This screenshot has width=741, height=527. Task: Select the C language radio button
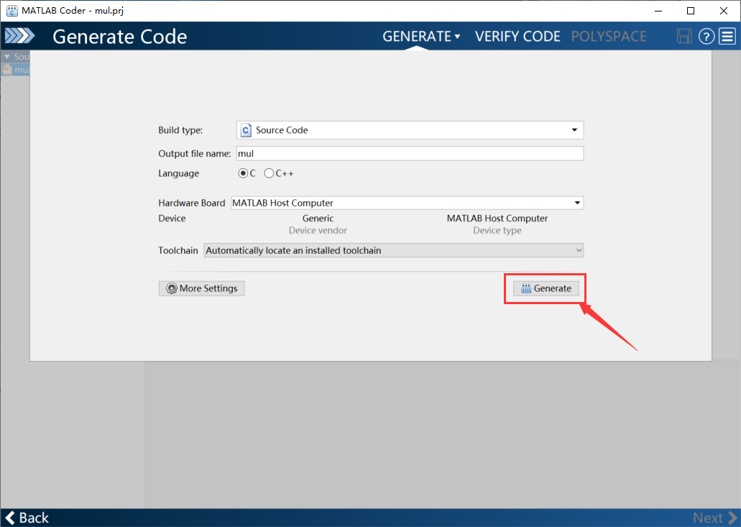coord(243,173)
